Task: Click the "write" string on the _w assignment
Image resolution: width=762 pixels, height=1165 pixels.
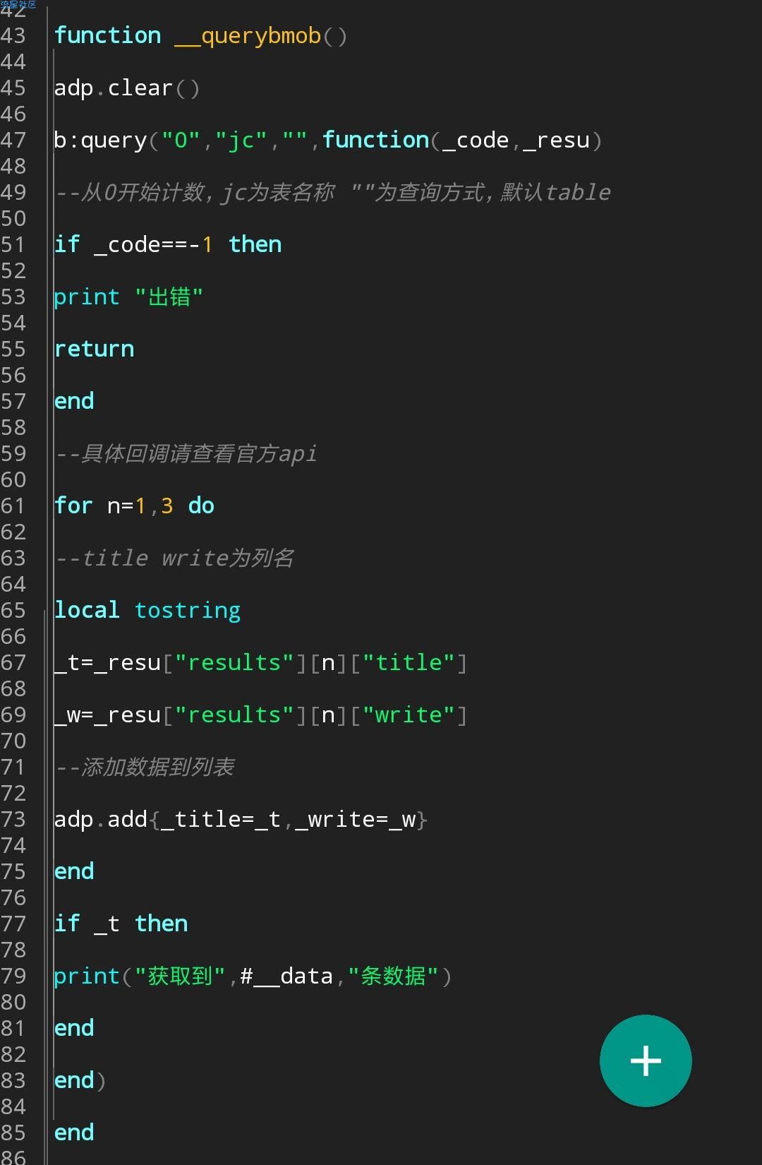Action: tap(409, 715)
